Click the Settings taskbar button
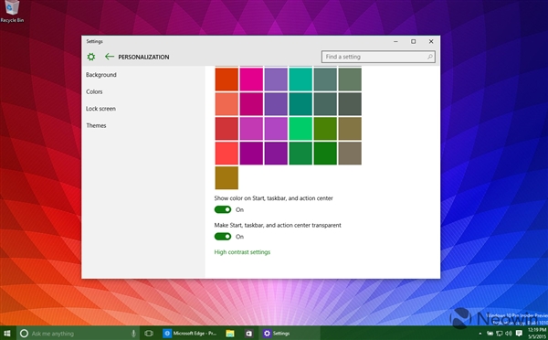 (289, 334)
